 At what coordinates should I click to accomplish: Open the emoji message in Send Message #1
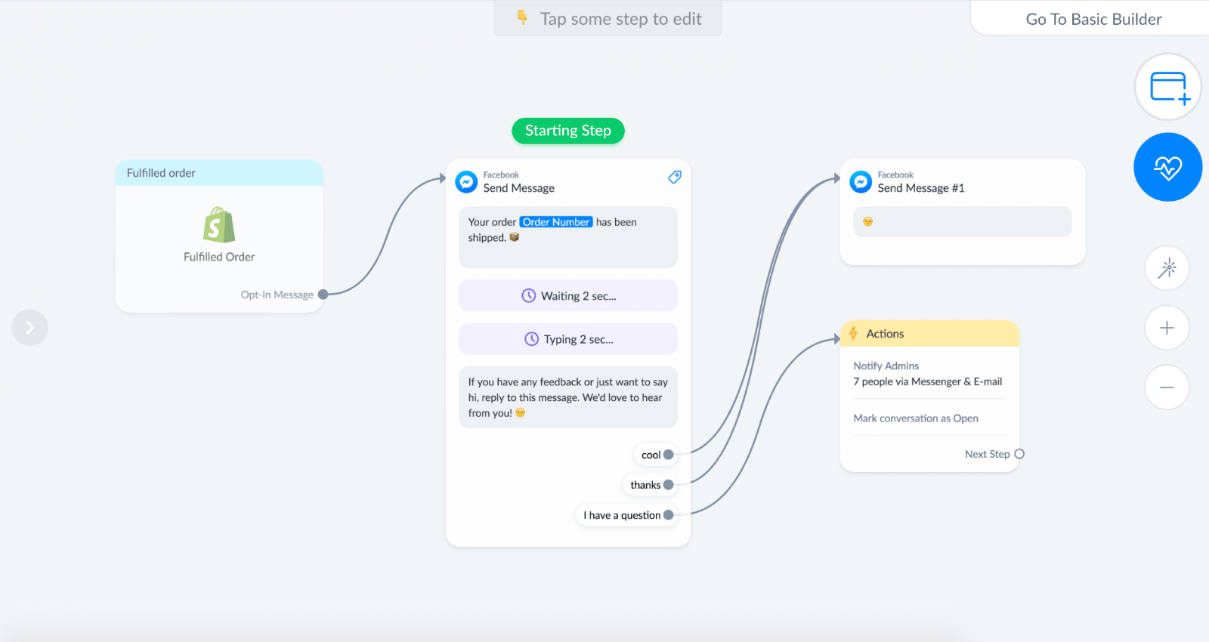(x=963, y=221)
